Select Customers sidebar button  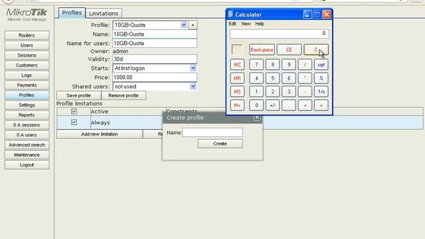27,65
